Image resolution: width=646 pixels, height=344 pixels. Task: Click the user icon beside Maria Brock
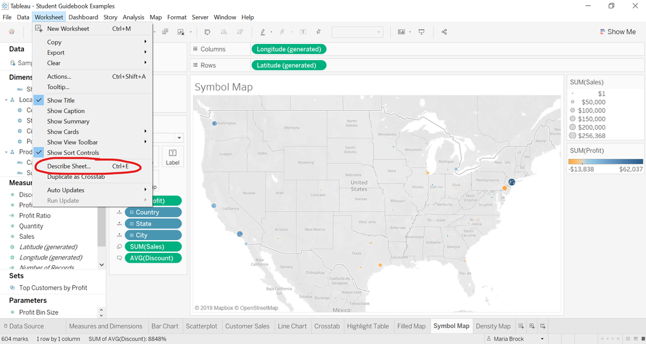[x=489, y=339]
